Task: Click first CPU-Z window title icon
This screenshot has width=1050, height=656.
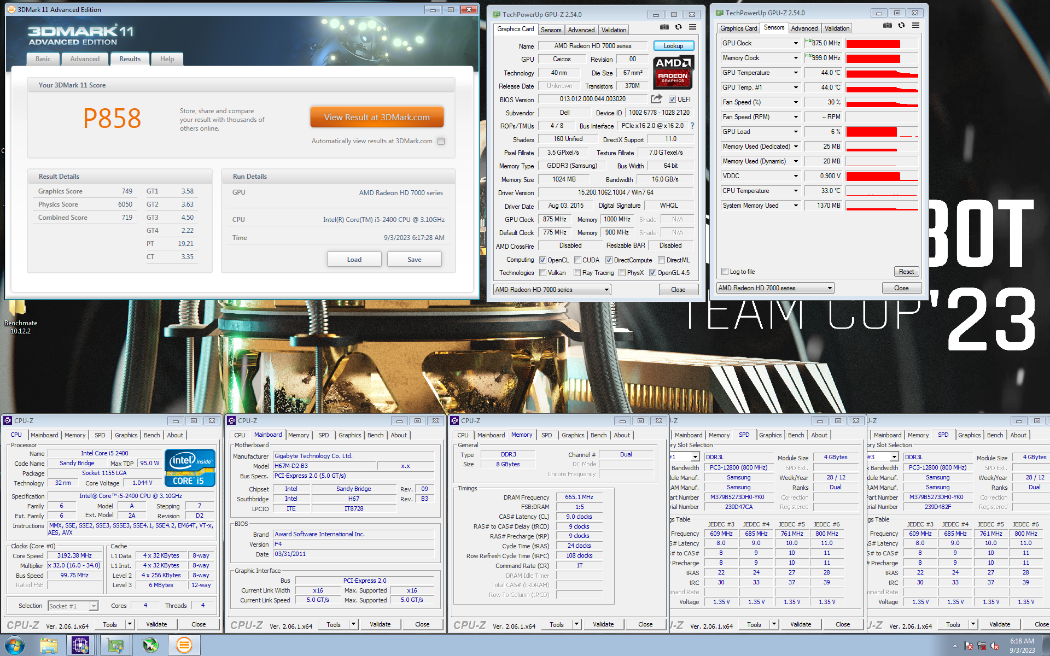Action: [x=8, y=420]
